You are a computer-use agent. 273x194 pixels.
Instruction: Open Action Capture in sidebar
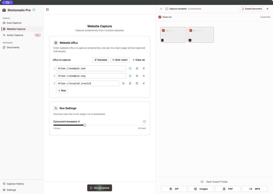coord(21,35)
